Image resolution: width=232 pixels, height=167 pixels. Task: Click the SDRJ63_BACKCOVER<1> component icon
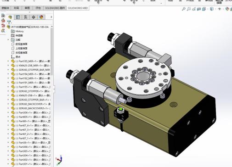tap(13, 104)
